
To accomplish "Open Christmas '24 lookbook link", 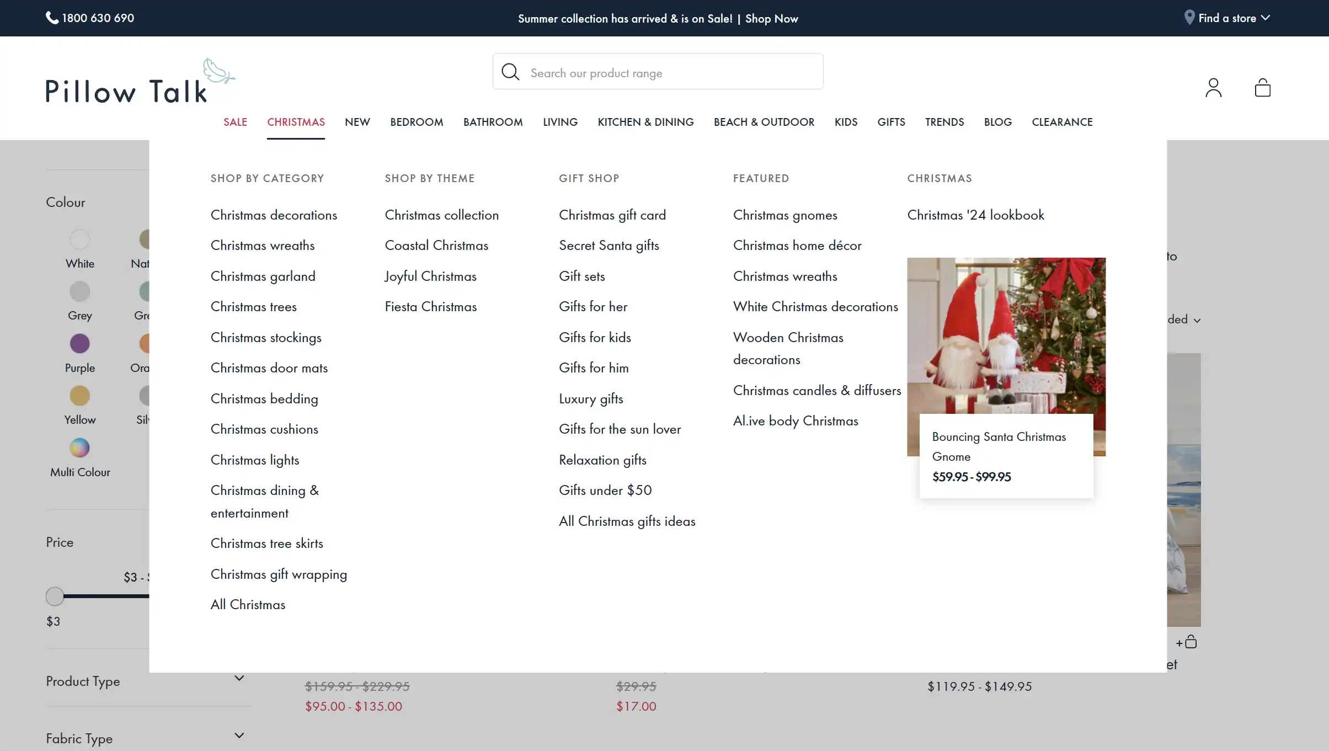I will coord(975,215).
